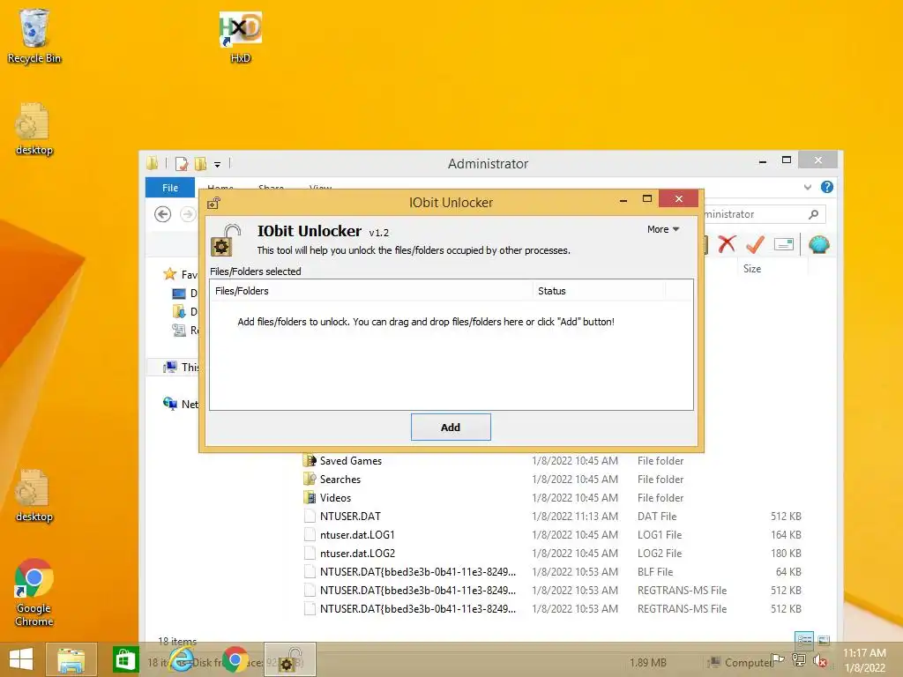Click the teal shell icon in Explorer toolbar
903x677 pixels.
pyautogui.click(x=819, y=245)
